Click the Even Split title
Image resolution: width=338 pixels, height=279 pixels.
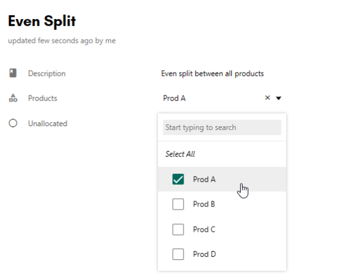[42, 21]
